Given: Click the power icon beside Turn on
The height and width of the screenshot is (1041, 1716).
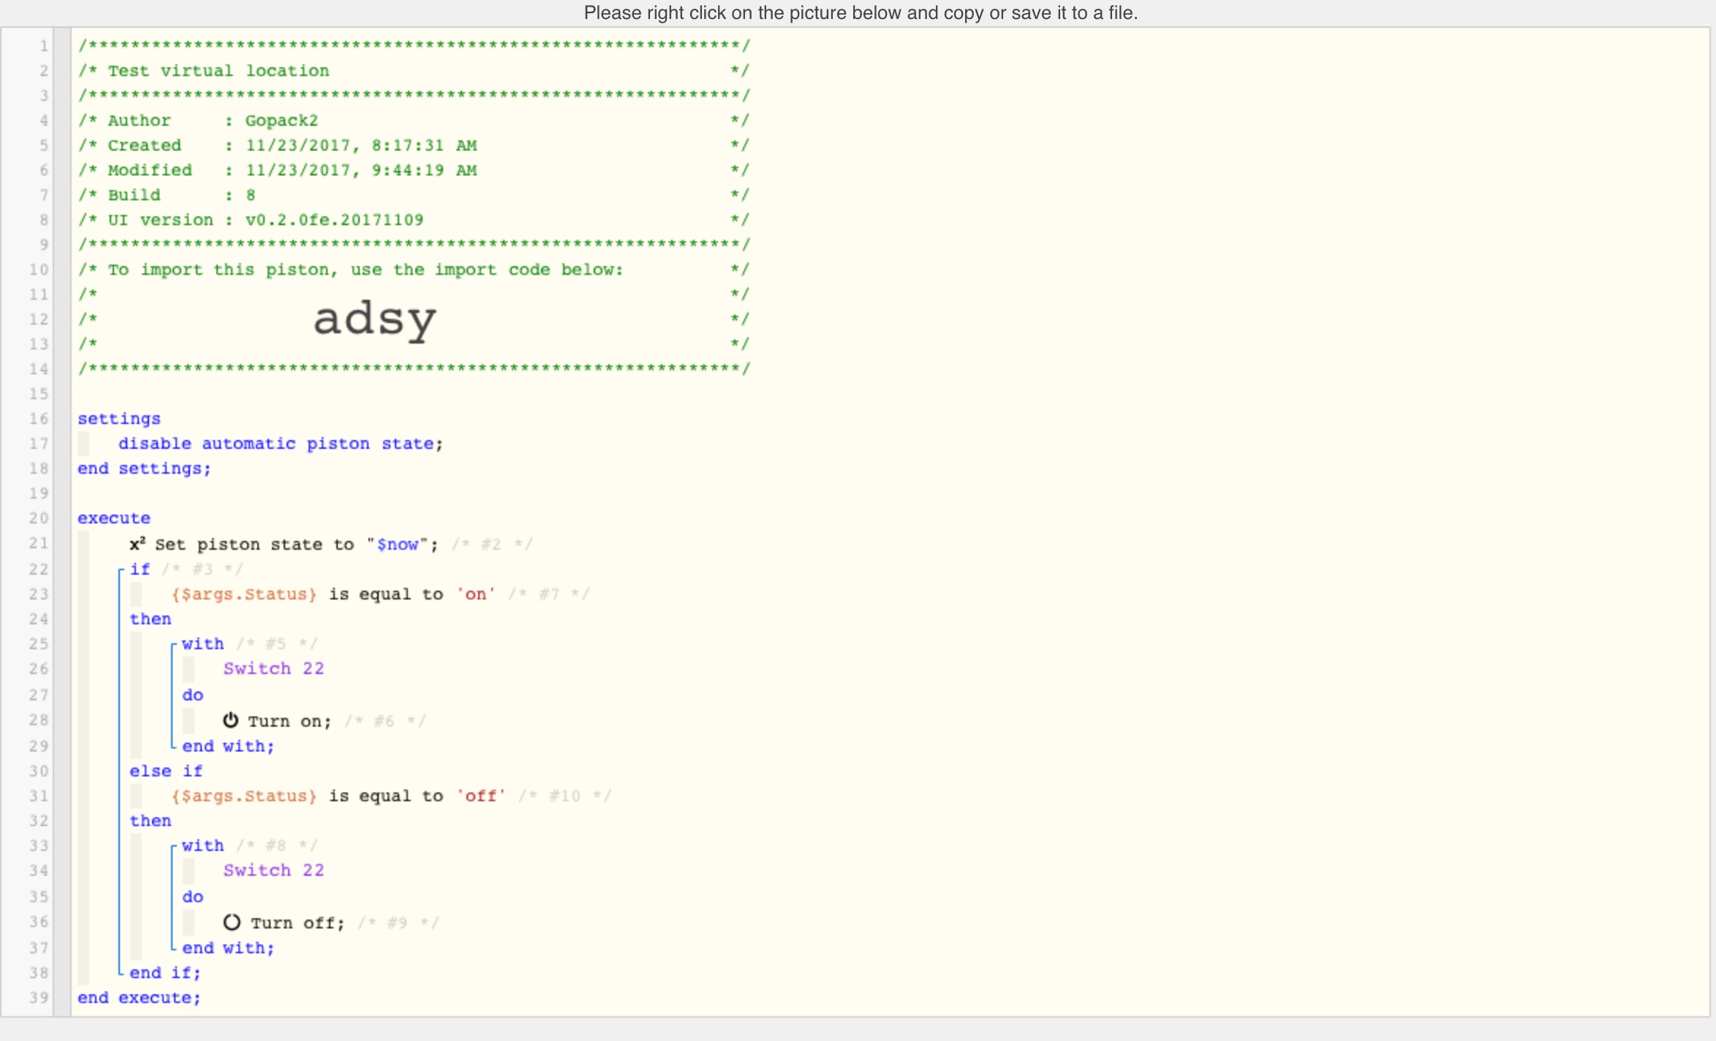Looking at the screenshot, I should pos(231,720).
